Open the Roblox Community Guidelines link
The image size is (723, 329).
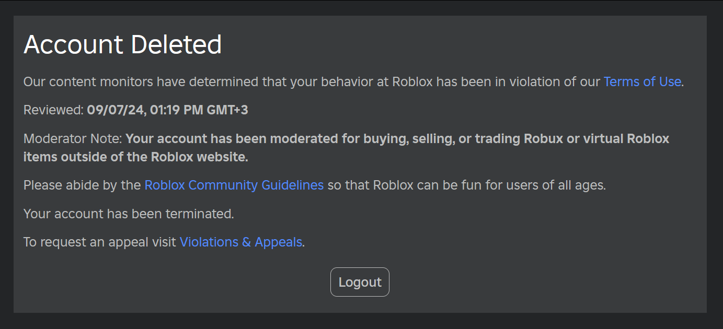tap(234, 185)
